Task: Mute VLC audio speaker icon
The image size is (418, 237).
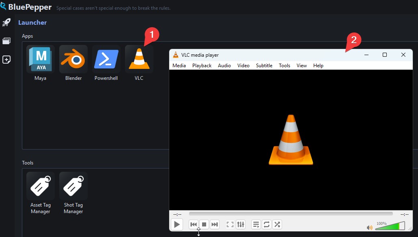Action: (x=369, y=228)
